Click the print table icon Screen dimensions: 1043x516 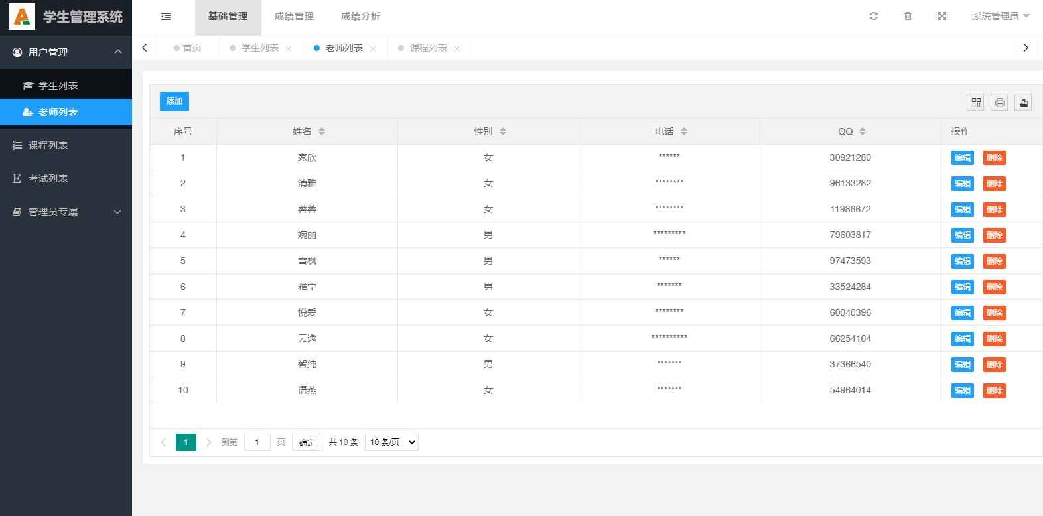[999, 102]
